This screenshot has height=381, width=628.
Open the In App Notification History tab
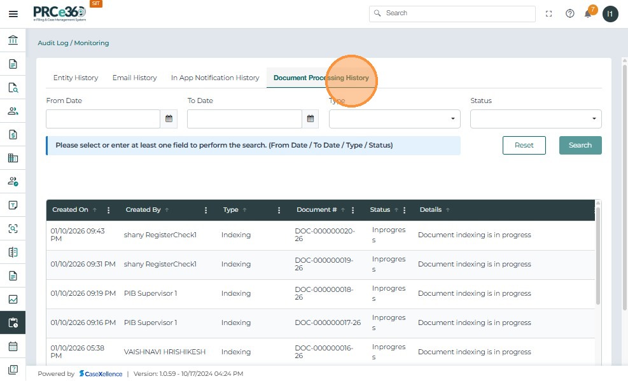(215, 78)
